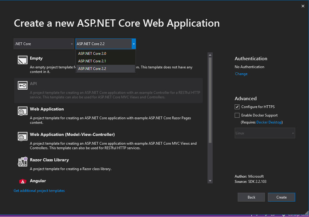Click the Create button
The width and height of the screenshot is (309, 217).
coord(282,197)
